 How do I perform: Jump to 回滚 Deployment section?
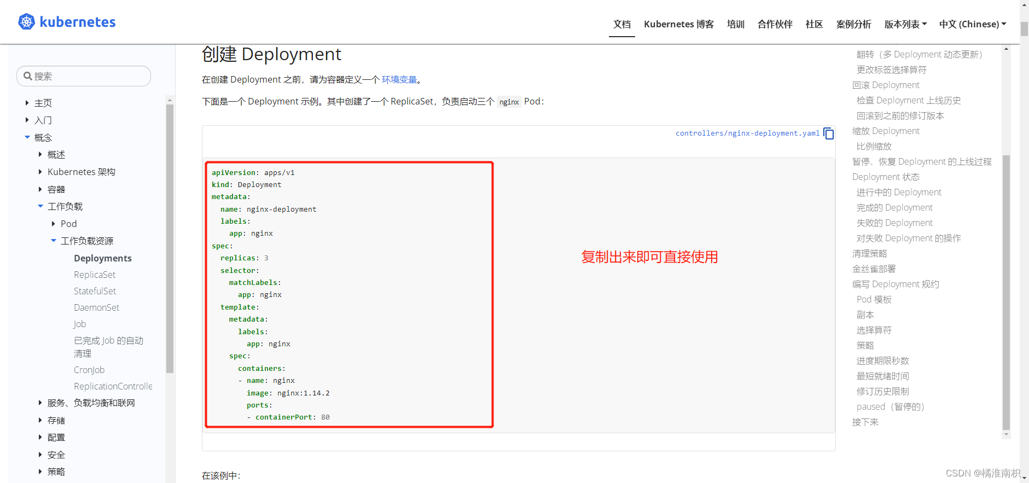(x=886, y=85)
